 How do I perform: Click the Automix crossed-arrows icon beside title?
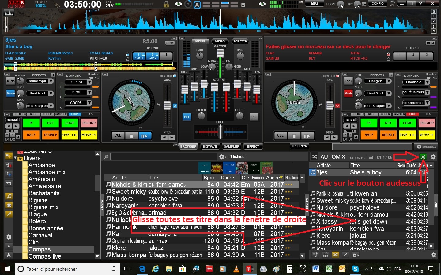315,157
